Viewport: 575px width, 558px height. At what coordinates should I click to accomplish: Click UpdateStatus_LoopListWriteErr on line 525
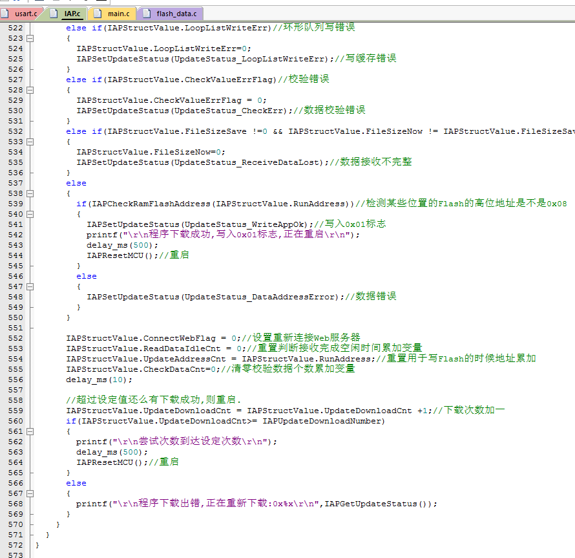pos(249,59)
